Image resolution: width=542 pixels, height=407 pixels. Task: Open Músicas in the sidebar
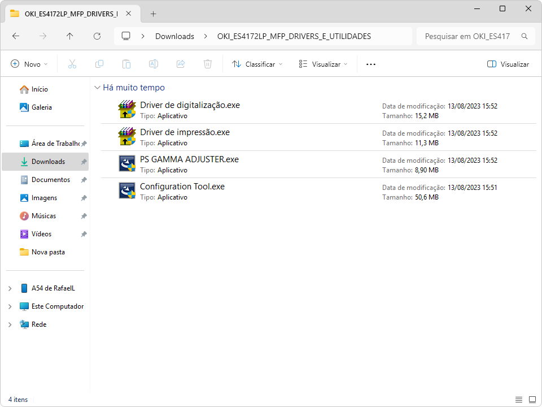(45, 216)
